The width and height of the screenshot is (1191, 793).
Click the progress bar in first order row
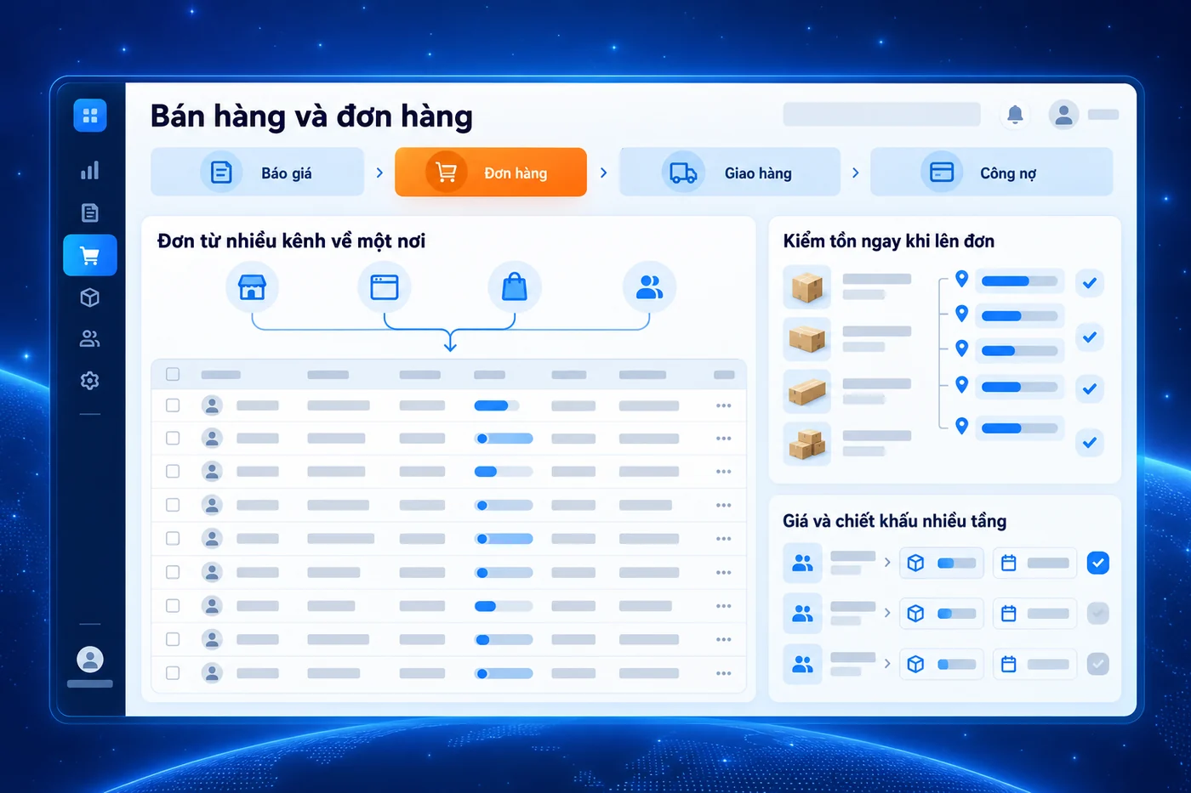497,405
